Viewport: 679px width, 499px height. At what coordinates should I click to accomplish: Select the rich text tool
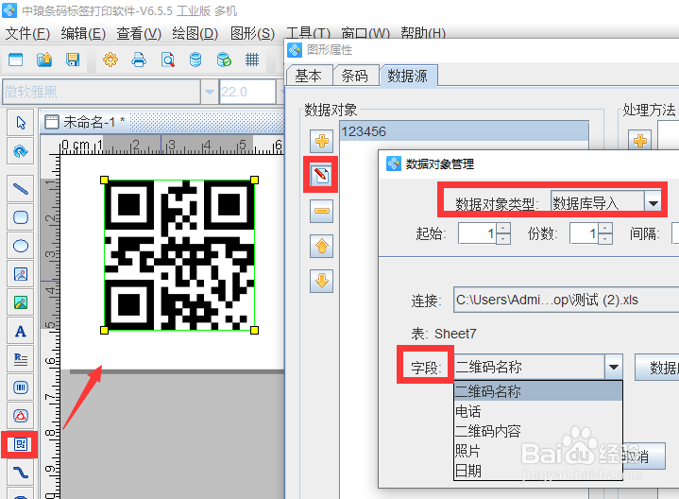21,359
